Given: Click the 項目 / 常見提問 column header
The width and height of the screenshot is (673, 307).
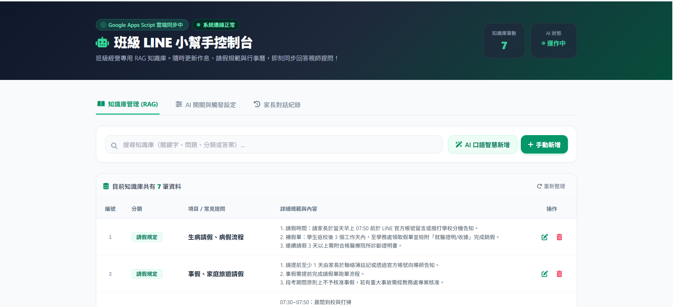Looking at the screenshot, I should coord(207,209).
